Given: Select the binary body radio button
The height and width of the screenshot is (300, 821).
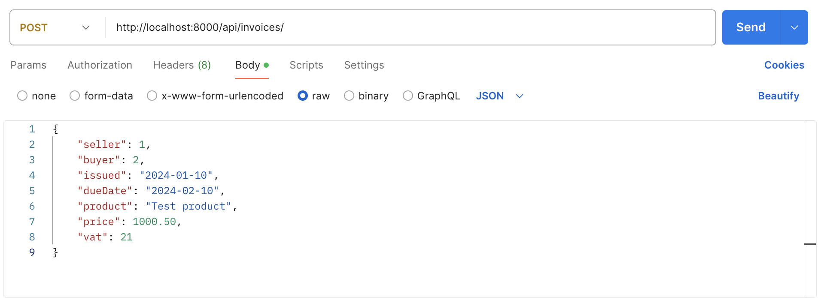Looking at the screenshot, I should click(x=349, y=96).
